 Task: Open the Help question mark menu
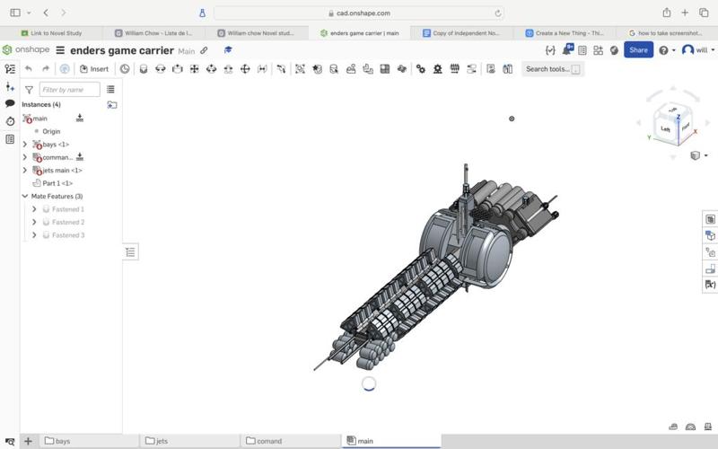(x=667, y=50)
